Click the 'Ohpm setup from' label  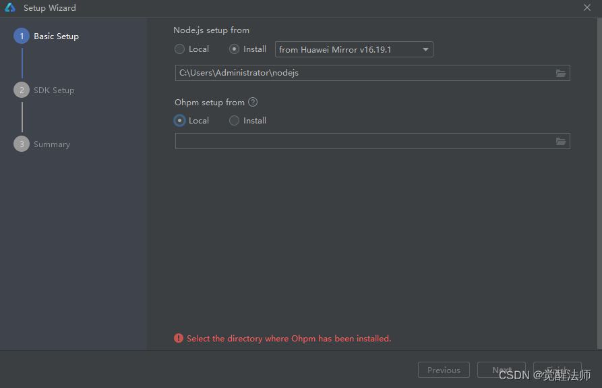click(210, 103)
